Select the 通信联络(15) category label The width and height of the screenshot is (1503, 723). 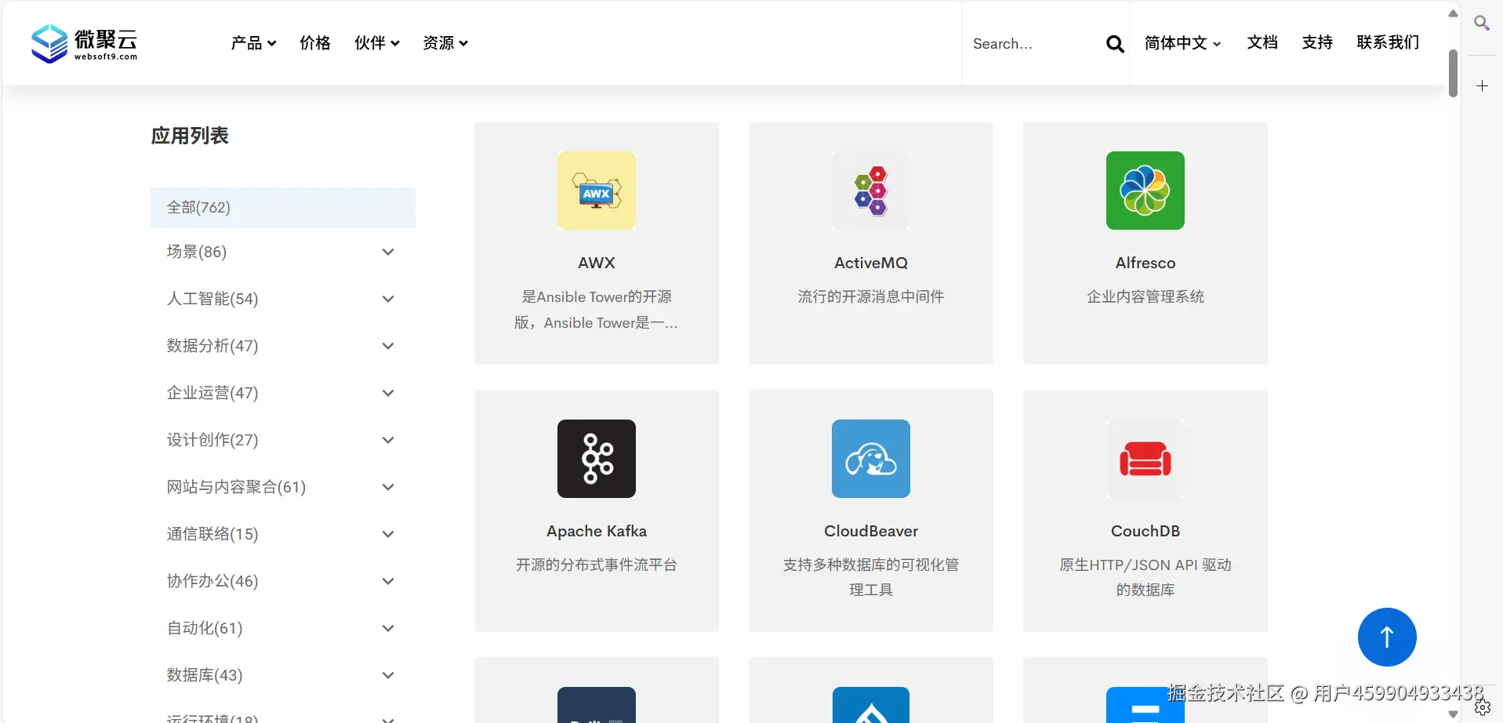(212, 534)
